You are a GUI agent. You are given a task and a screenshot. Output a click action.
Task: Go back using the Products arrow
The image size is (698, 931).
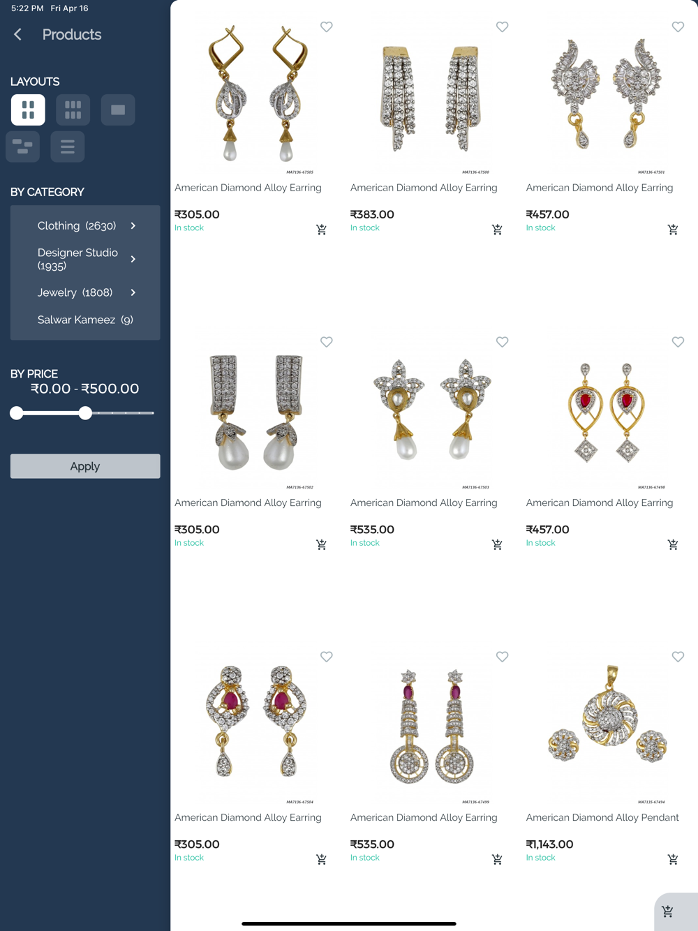coord(18,34)
